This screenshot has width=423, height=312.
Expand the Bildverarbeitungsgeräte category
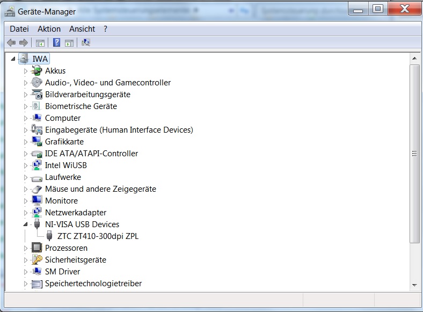[x=26, y=95]
